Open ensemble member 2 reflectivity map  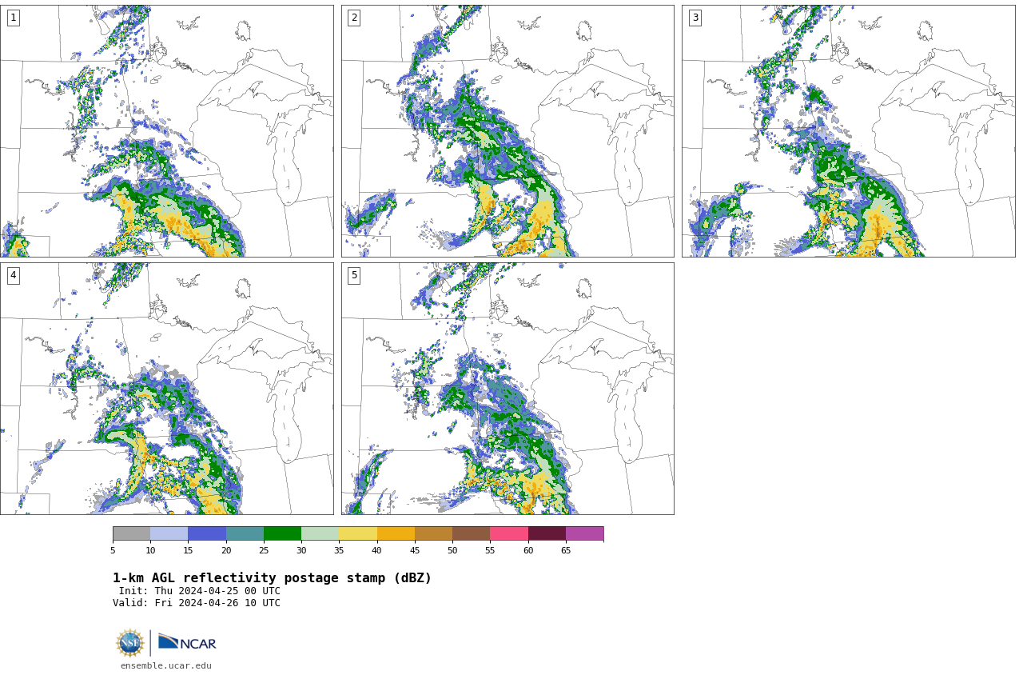(508, 131)
